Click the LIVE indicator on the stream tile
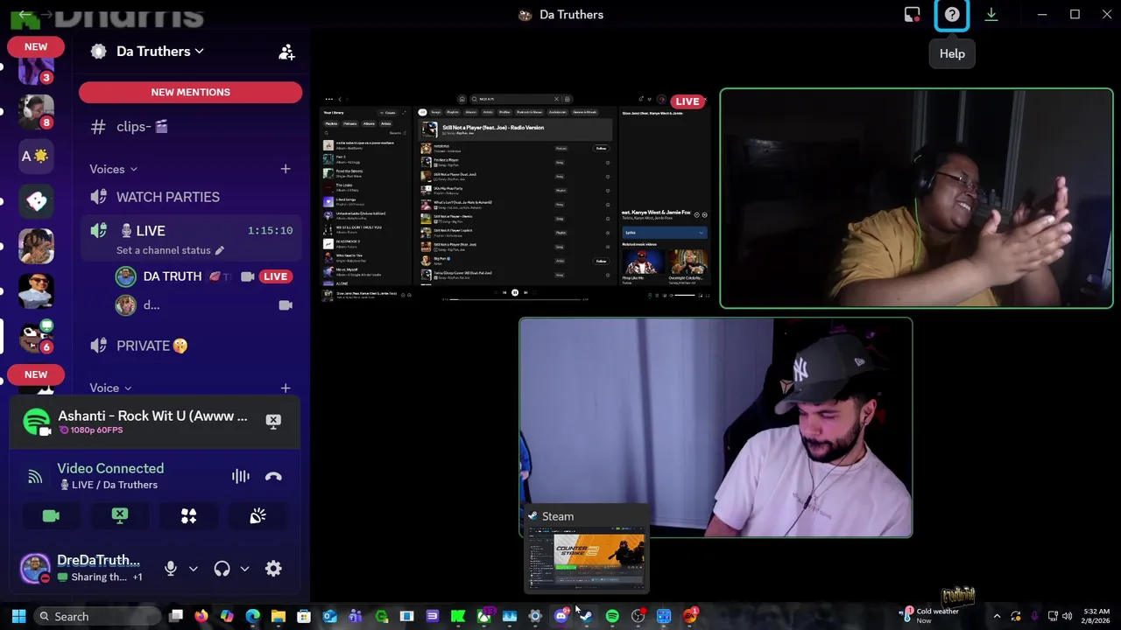This screenshot has width=1121, height=630. [x=687, y=101]
